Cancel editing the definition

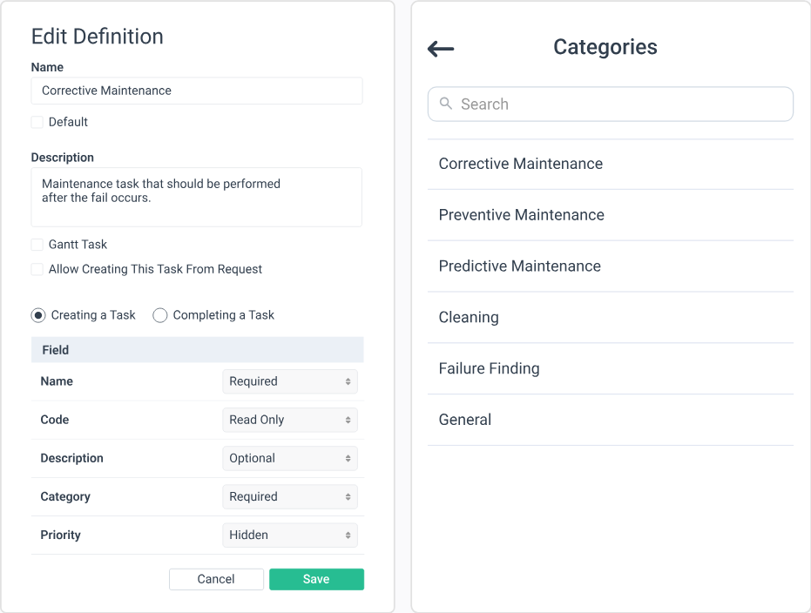tap(216, 578)
